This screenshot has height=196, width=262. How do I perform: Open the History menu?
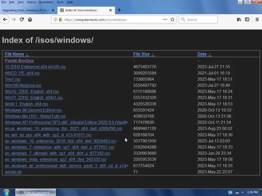pyautogui.click(x=31, y=2)
